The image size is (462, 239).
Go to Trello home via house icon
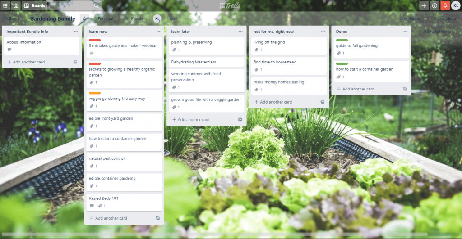pos(16,5)
